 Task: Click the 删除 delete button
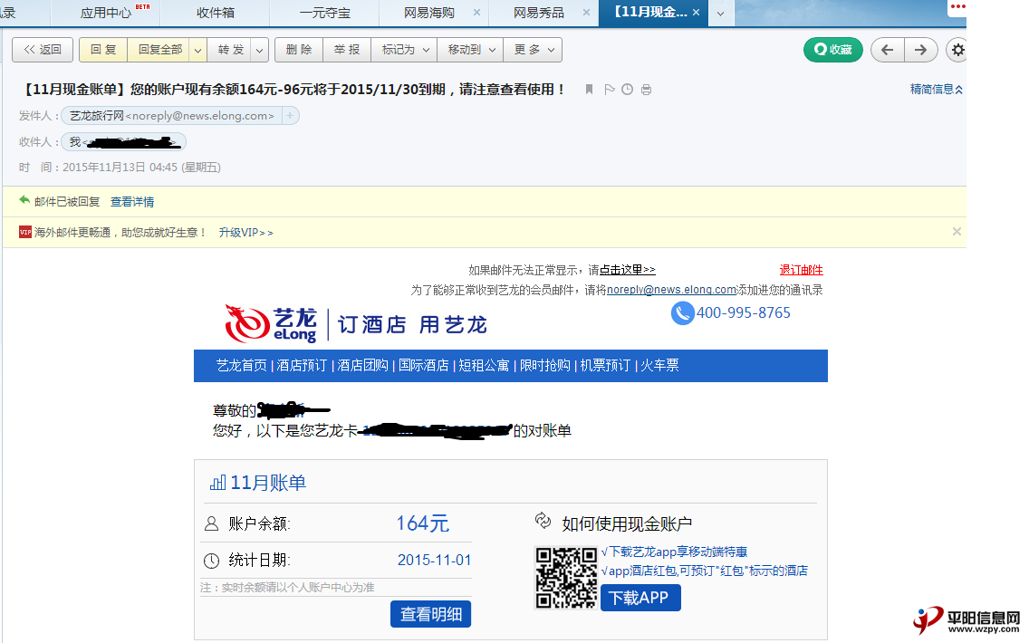299,50
